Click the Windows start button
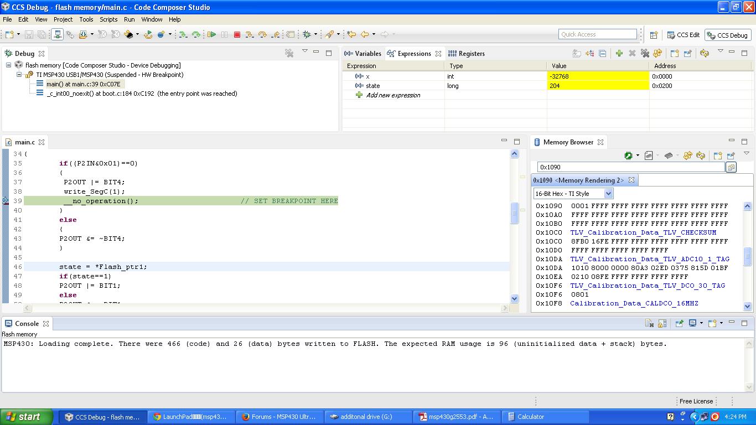 coord(27,417)
